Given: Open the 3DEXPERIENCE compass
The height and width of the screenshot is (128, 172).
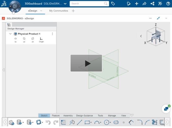Looking at the screenshot, I should (15, 6).
